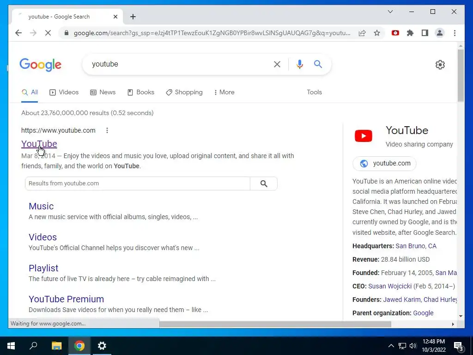Click search icon in Results from youtube.com box
The image size is (473, 355).
point(264,184)
